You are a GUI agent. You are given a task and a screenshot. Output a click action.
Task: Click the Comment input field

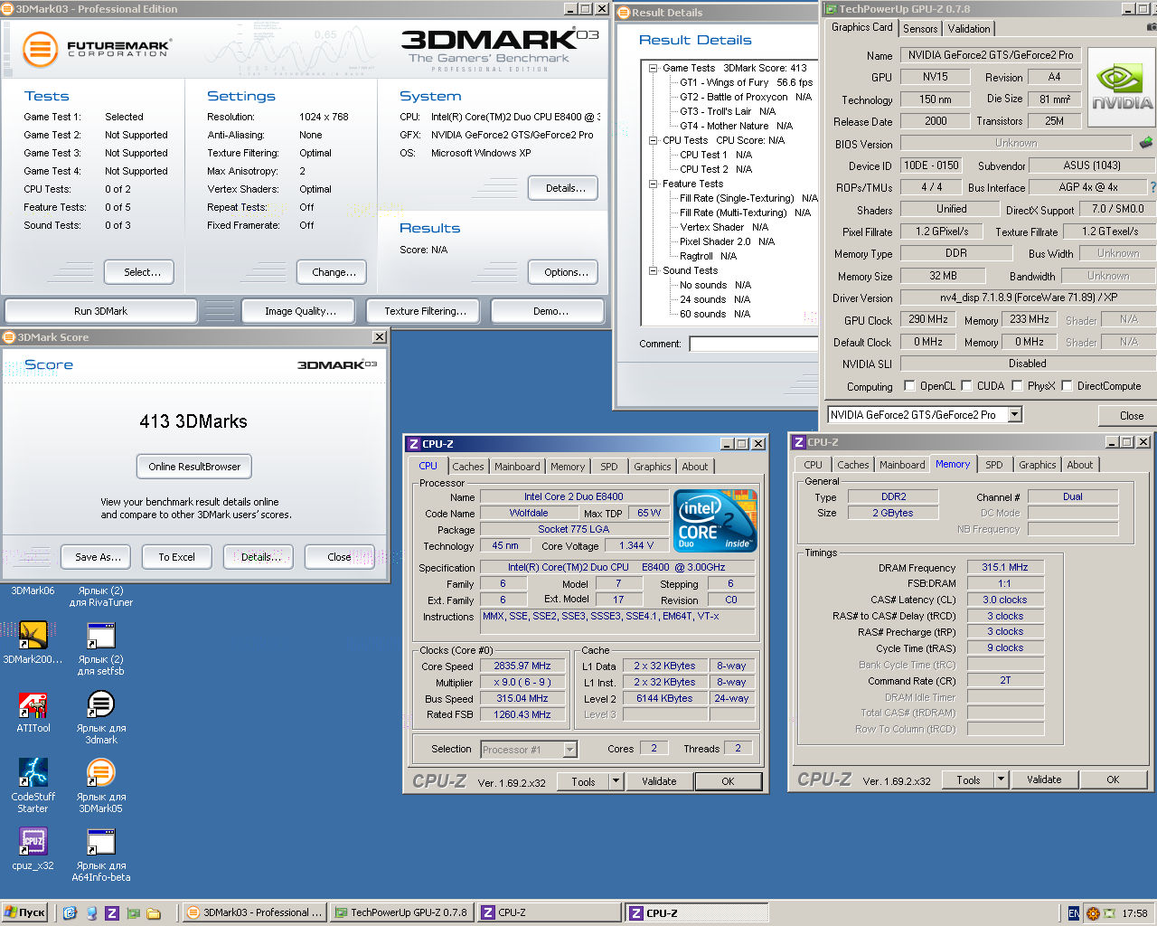[x=754, y=344]
